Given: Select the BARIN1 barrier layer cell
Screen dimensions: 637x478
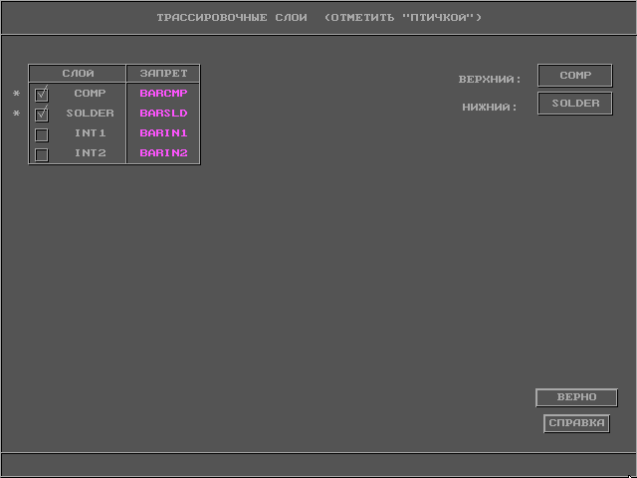Looking at the screenshot, I should 163,132.
